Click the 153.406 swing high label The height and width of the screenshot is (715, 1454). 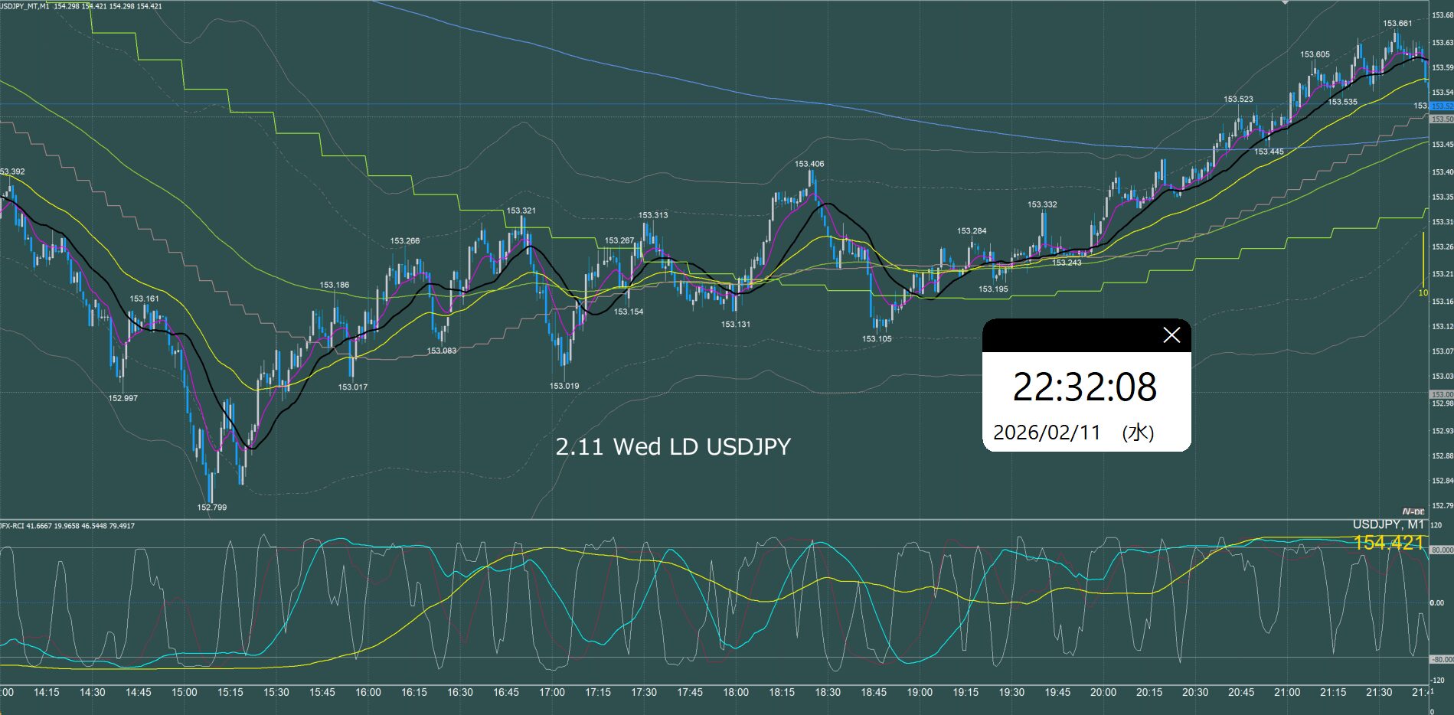[x=809, y=164]
